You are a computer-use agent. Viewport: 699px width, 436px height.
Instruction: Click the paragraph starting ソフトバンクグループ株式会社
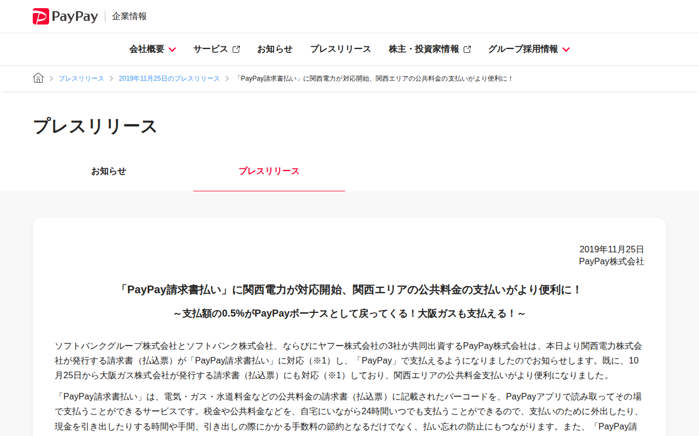click(x=349, y=361)
